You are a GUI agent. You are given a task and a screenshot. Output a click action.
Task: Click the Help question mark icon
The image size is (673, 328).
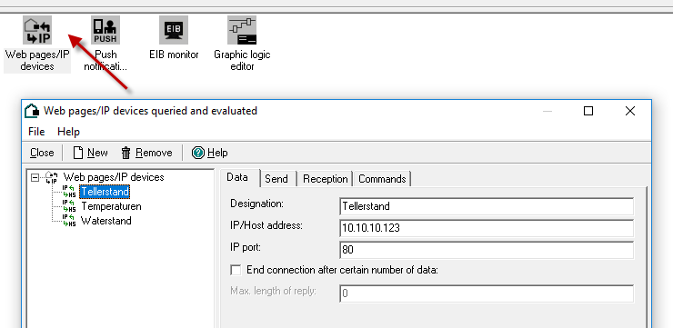(198, 153)
